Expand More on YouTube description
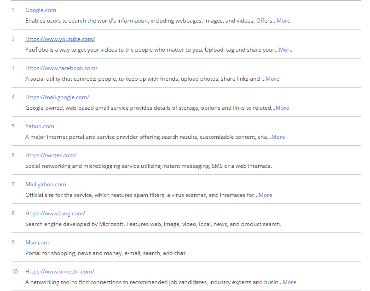The height and width of the screenshot is (291, 370). (286, 50)
